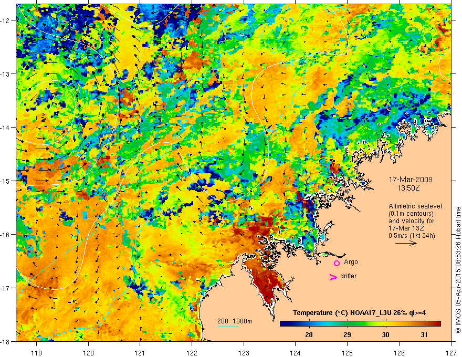The height and width of the screenshot is (357, 462).
Task: Click the colorbar '28' tick value
Action: [309, 334]
